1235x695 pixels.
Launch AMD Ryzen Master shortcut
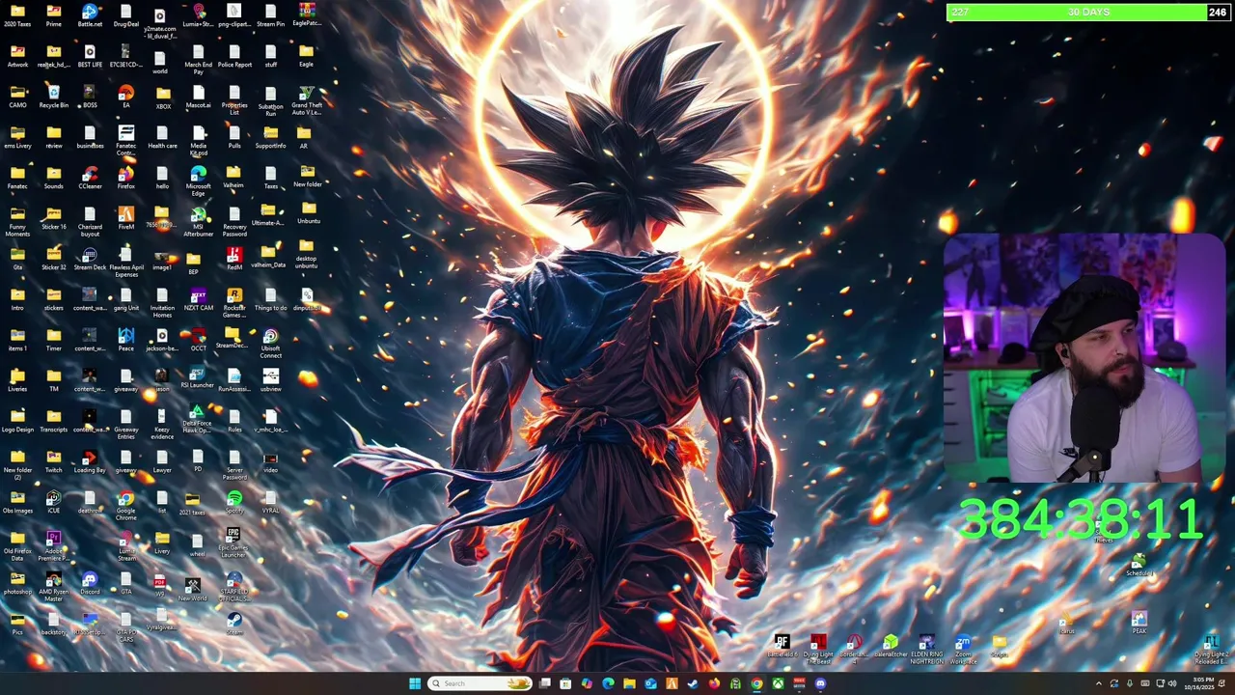(54, 586)
